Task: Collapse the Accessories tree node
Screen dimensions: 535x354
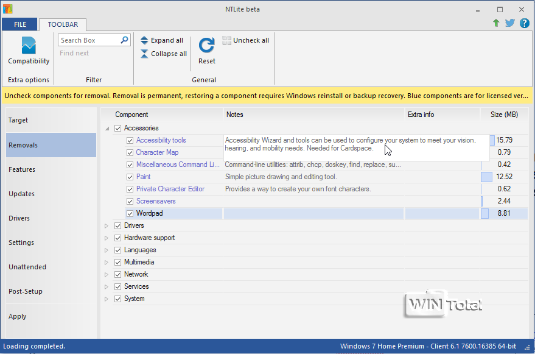Action: pyautogui.click(x=107, y=128)
